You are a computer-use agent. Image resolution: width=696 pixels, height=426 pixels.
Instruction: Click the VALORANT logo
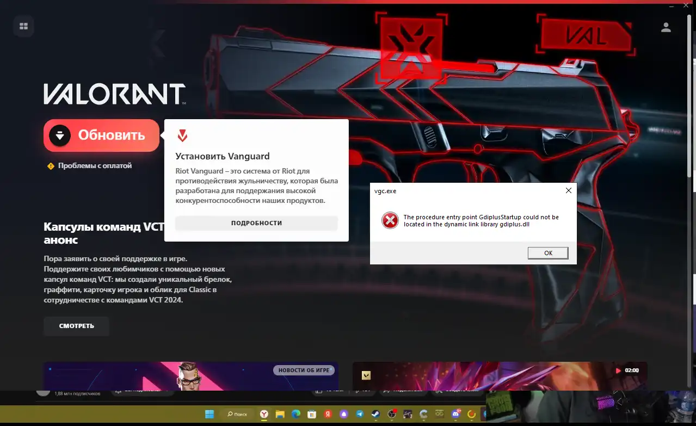115,94
